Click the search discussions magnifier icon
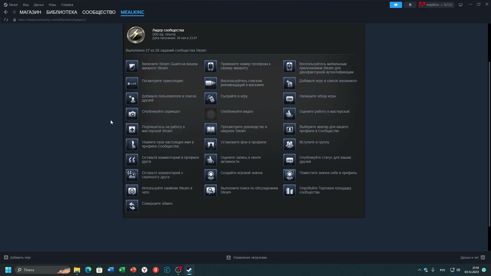Image resolution: width=491 pixels, height=276 pixels. [211, 191]
